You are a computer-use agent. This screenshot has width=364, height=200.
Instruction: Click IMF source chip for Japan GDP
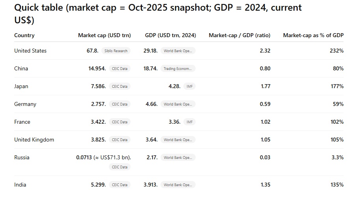(189, 87)
